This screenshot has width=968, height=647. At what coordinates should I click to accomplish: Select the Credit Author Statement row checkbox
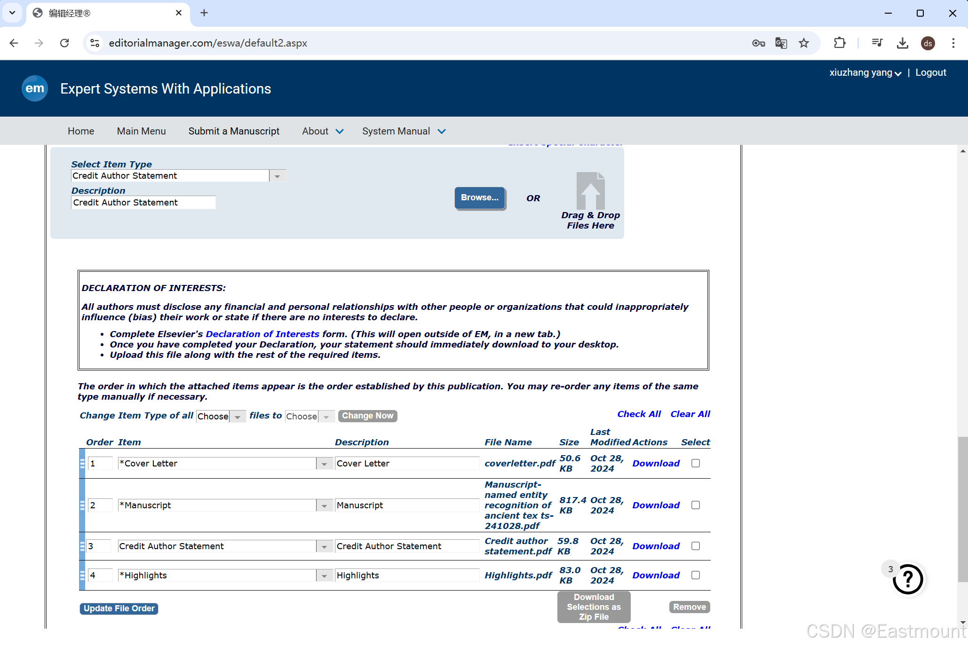click(696, 546)
